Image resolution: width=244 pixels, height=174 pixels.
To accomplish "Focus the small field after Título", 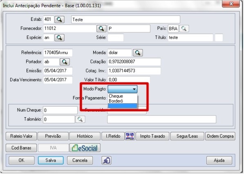I will click(x=219, y=38).
